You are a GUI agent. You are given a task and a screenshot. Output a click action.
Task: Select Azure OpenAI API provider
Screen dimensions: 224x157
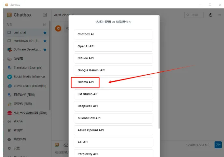click(113, 130)
